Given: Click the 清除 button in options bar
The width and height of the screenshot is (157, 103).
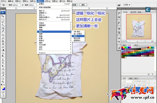Looking at the screenshot, I should click(83, 5).
